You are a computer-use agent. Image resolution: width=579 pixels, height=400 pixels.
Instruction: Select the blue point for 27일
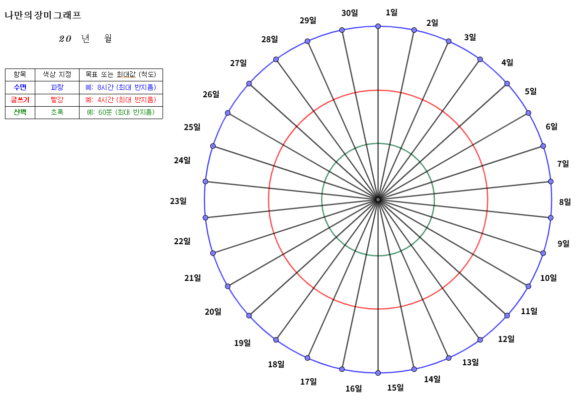point(249,84)
